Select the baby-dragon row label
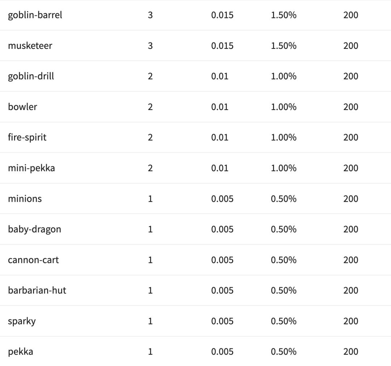Viewport: 391px width, 366px height. [34, 230]
